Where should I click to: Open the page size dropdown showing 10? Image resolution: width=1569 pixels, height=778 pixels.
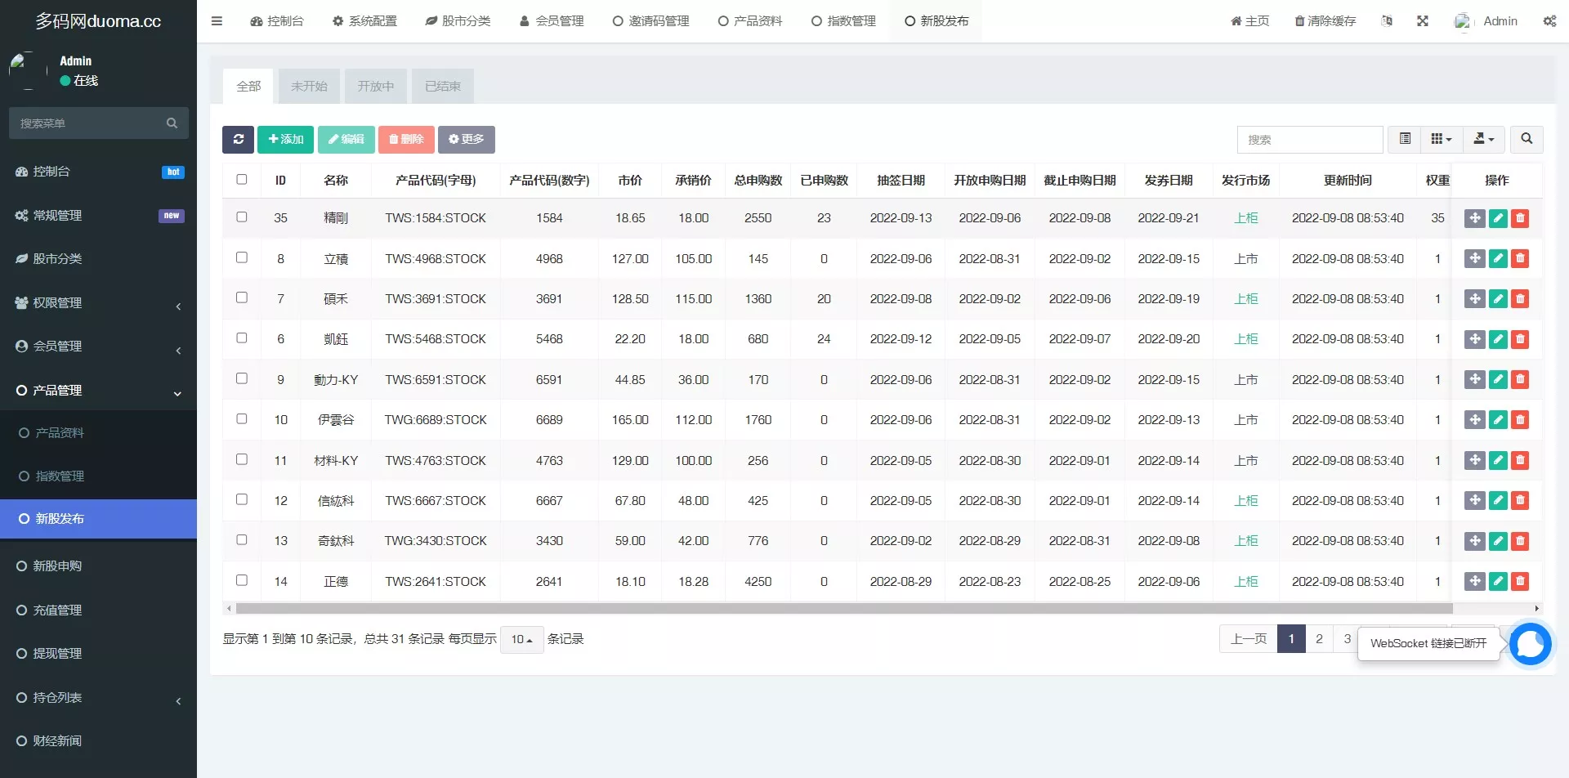pyautogui.click(x=521, y=640)
